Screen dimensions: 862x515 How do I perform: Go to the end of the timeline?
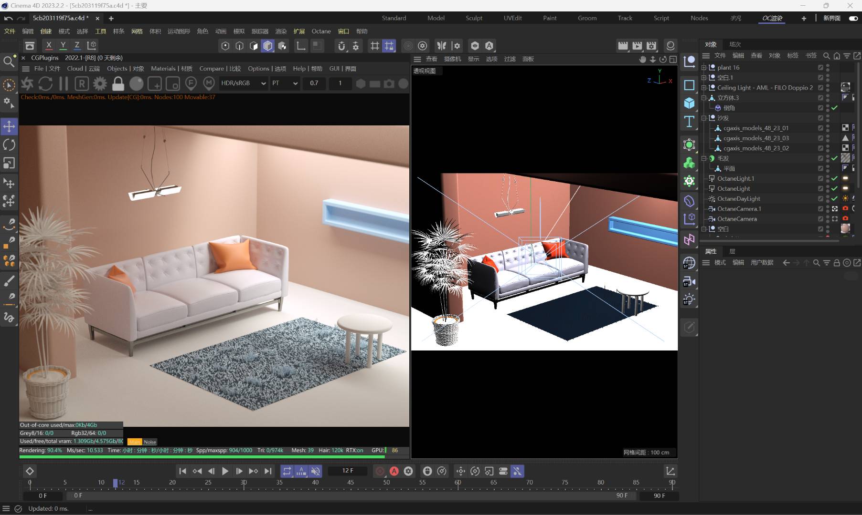pos(268,471)
